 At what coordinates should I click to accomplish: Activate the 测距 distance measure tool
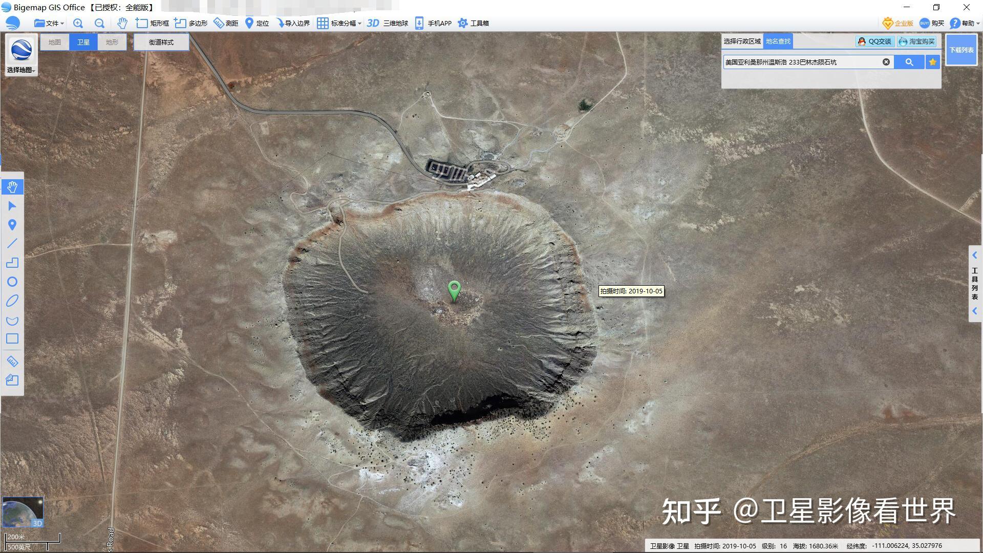[x=226, y=23]
